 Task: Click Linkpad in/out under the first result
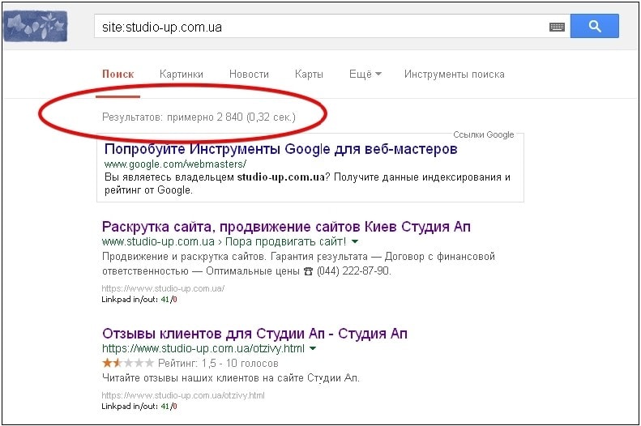point(139,300)
